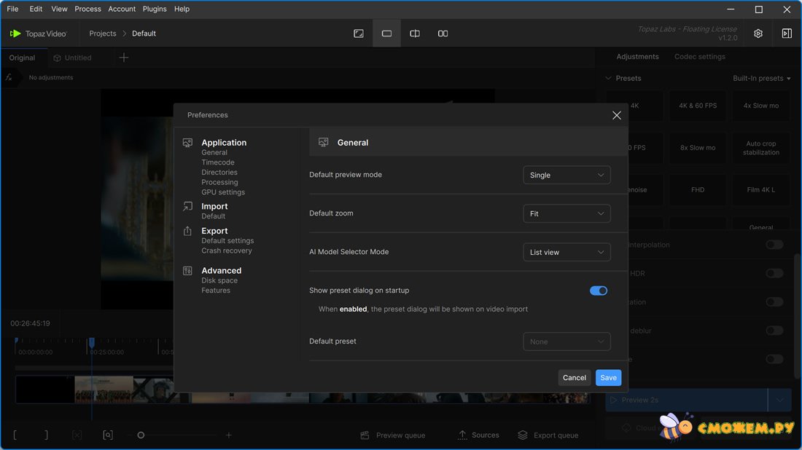Open Crash recovery settings
The image size is (802, 450).
tap(227, 250)
